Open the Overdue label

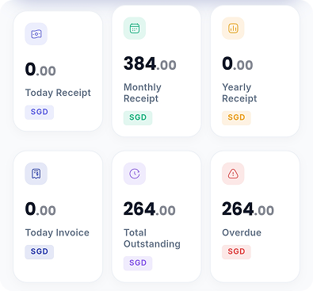(242, 232)
